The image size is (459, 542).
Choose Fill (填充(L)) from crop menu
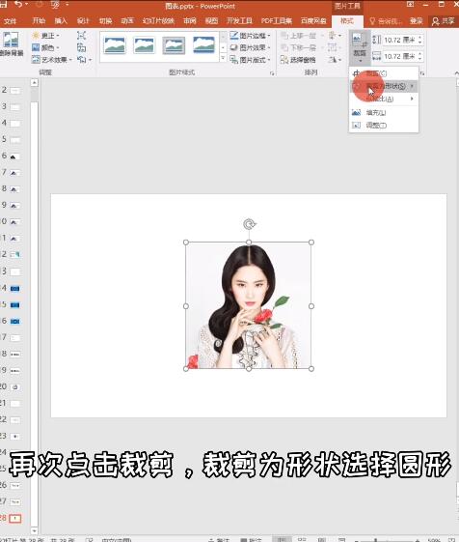click(x=384, y=112)
